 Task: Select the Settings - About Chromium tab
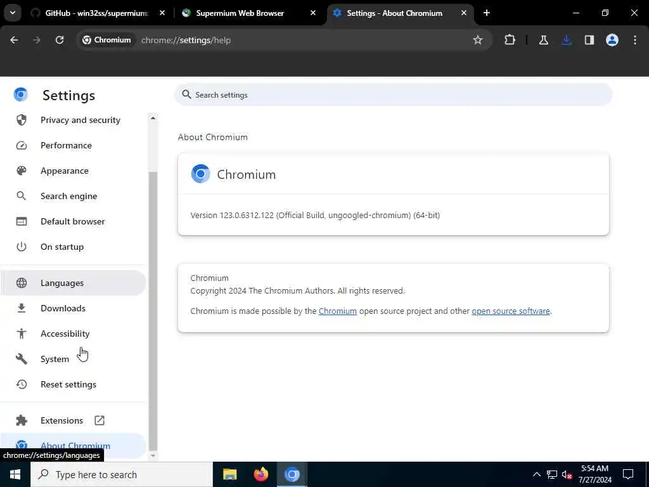pos(394,13)
